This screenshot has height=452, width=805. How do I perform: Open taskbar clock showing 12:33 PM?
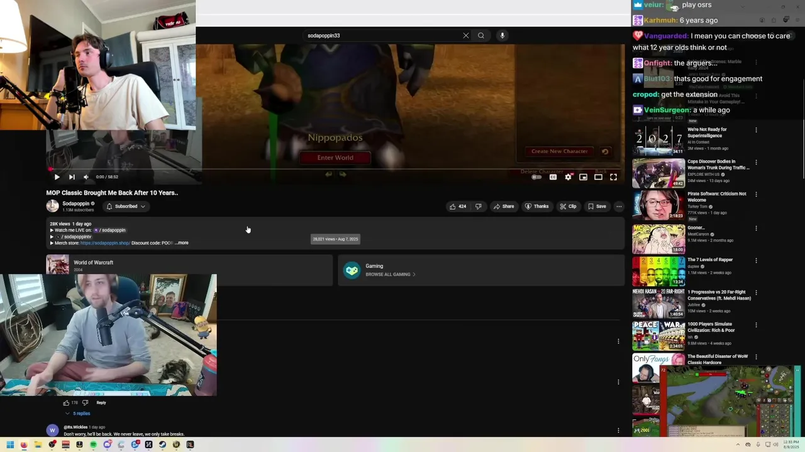pos(791,444)
